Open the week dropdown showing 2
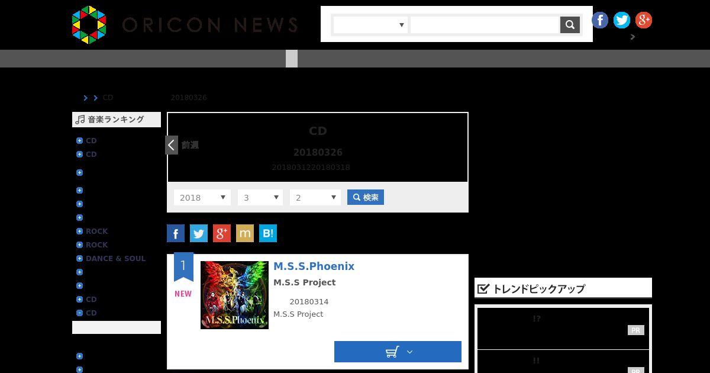The image size is (710, 373). point(315,197)
